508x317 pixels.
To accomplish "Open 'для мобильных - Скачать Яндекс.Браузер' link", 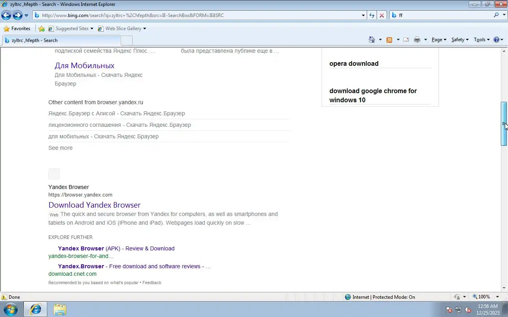I will (104, 136).
